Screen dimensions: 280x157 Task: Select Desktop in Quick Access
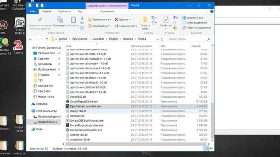[46, 53]
